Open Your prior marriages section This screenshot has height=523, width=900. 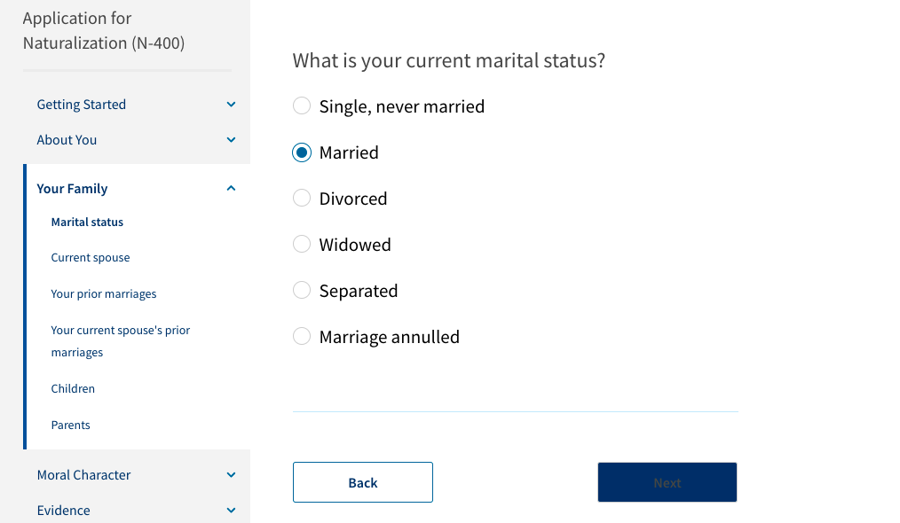click(103, 293)
